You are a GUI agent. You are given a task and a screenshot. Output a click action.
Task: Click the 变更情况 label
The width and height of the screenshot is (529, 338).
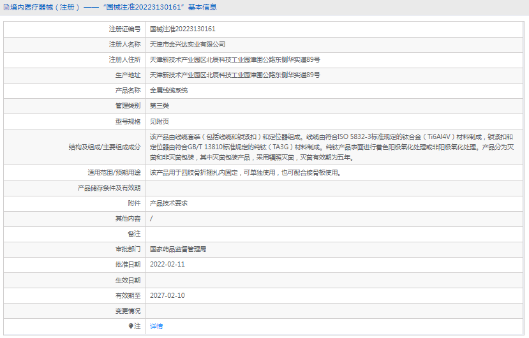tap(128, 311)
